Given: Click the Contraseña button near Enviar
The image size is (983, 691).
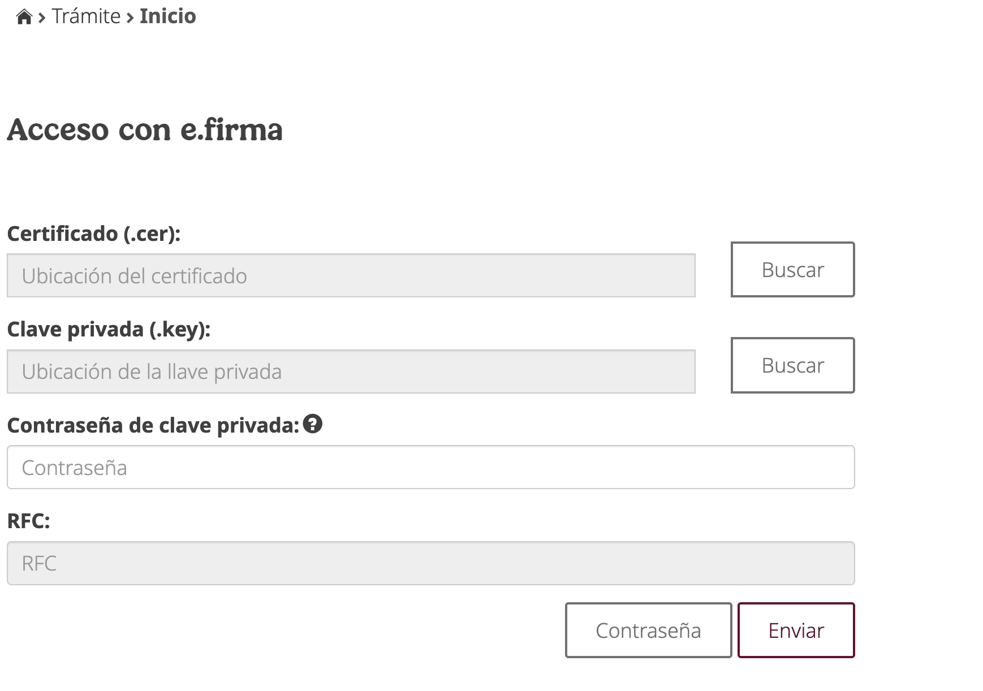Looking at the screenshot, I should point(648,629).
